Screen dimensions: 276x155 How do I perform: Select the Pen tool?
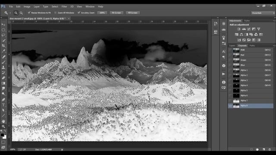pos(3,99)
